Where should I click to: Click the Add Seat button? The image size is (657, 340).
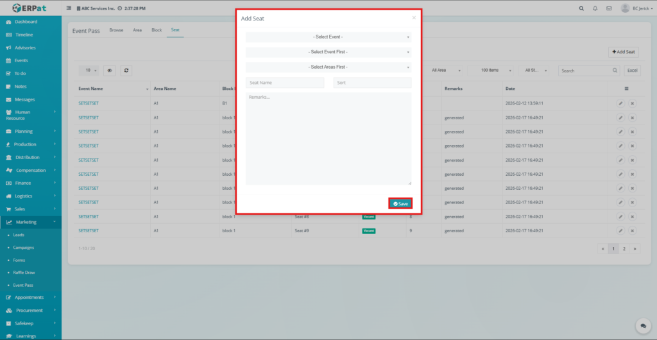(x=624, y=52)
